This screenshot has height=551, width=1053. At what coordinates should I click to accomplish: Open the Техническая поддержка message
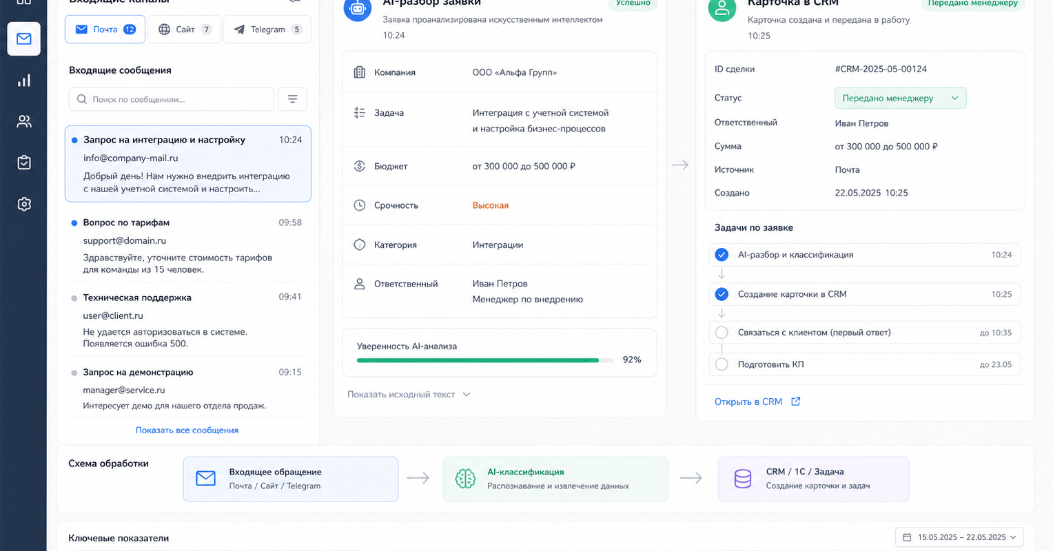(188, 320)
